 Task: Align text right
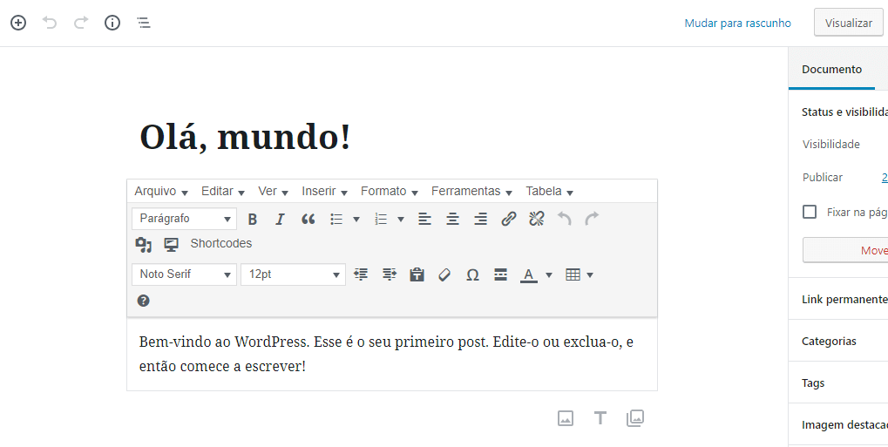point(480,220)
